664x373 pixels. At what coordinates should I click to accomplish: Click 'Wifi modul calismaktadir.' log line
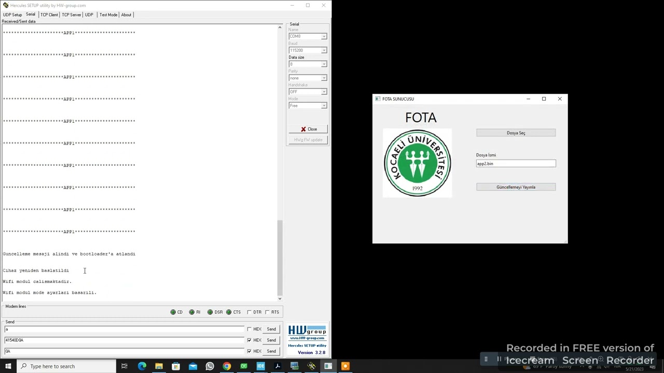click(37, 281)
